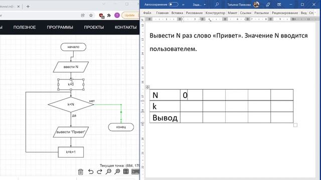Click the table move handle in Word
The image size is (321, 180).
[x=147, y=87]
